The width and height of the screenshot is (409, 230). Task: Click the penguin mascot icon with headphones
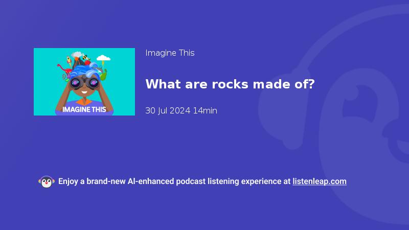point(47,182)
